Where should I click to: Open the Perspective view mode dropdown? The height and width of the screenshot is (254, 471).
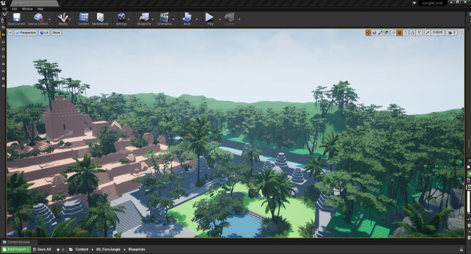(x=25, y=33)
